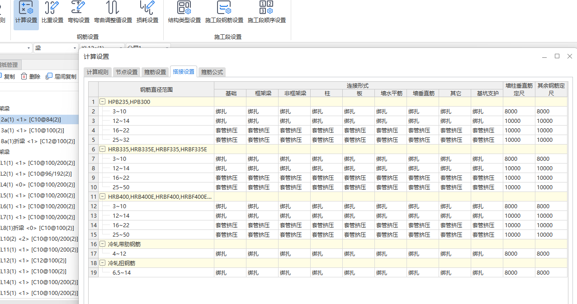Select L13(1) [C10@100(2)] beam item
This screenshot has height=304, width=577.
click(33, 271)
